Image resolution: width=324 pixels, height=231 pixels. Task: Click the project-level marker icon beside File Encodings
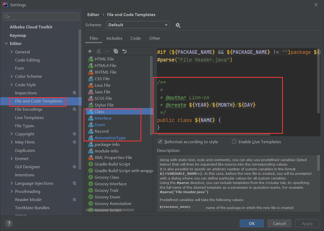[74, 109]
